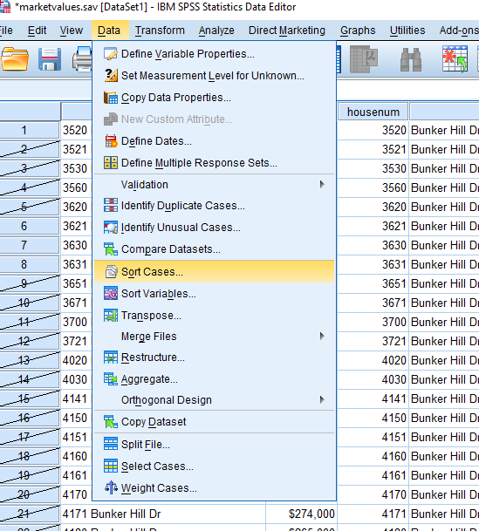The width and height of the screenshot is (479, 531).
Task: Click the Set Measurement Level icon
Action: click(x=111, y=76)
